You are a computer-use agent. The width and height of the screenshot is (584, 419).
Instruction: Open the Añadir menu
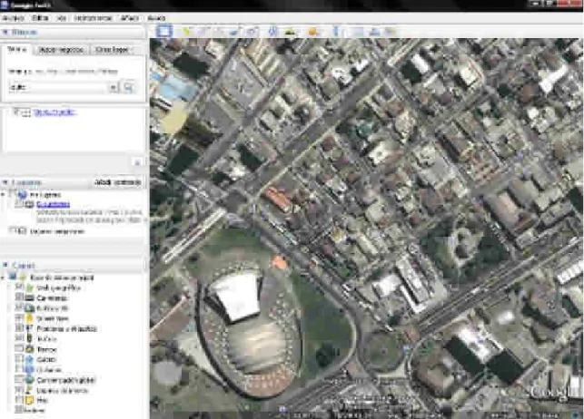(x=130, y=18)
